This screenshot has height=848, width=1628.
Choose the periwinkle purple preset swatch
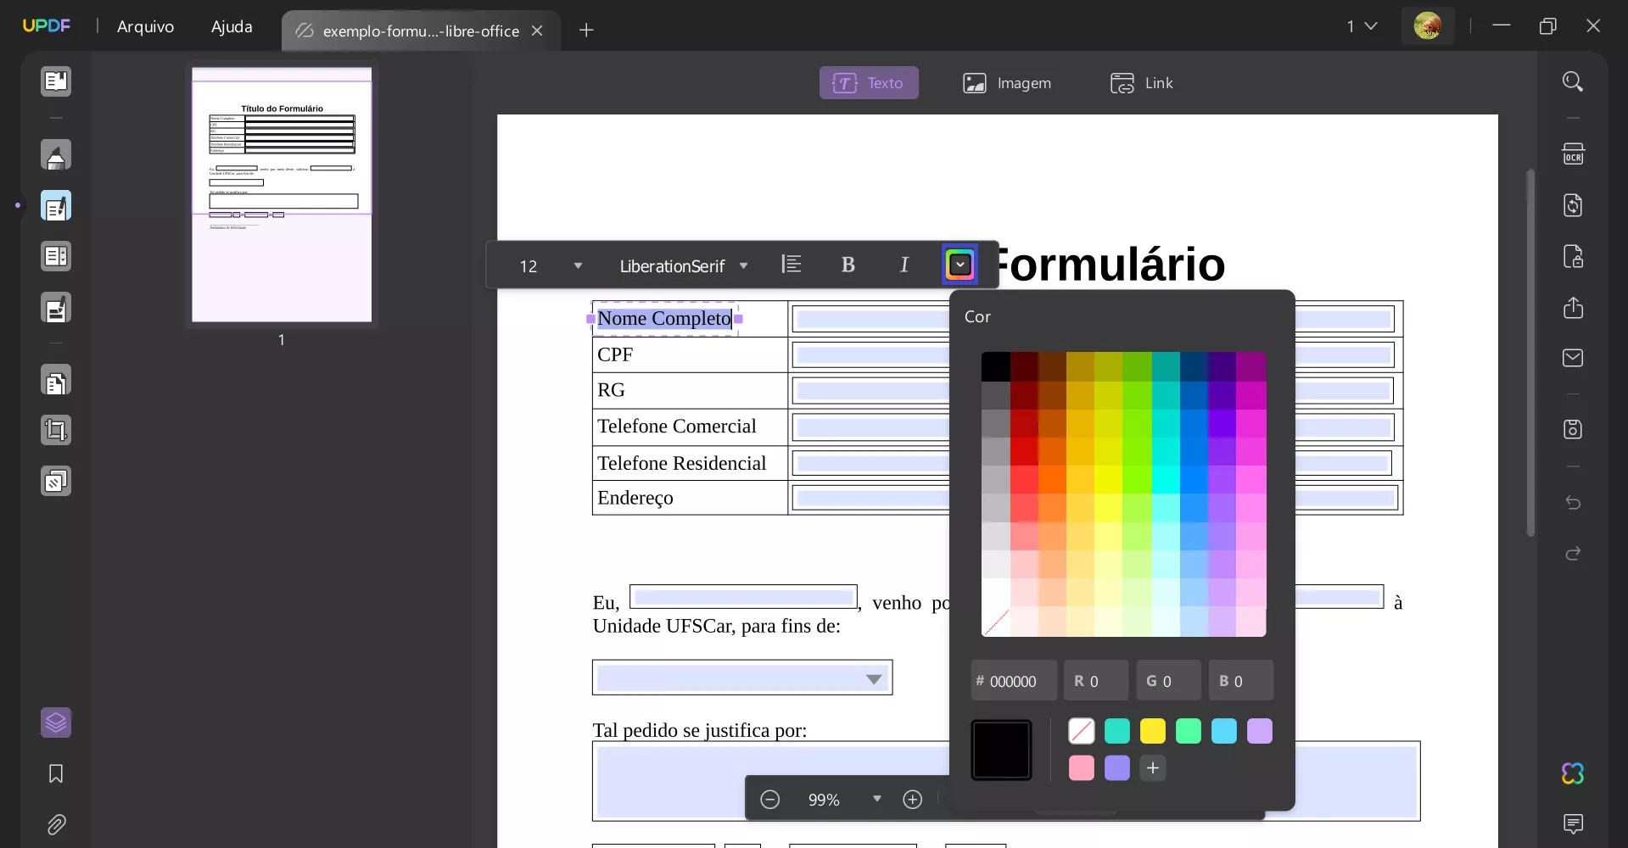[x=1117, y=768]
